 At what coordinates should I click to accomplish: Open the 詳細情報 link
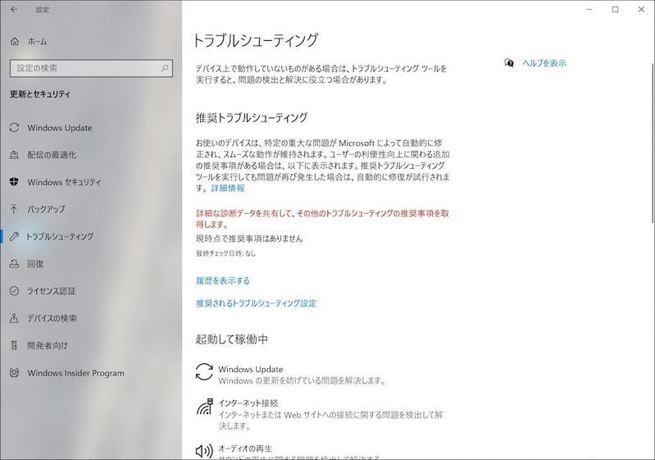coord(228,188)
